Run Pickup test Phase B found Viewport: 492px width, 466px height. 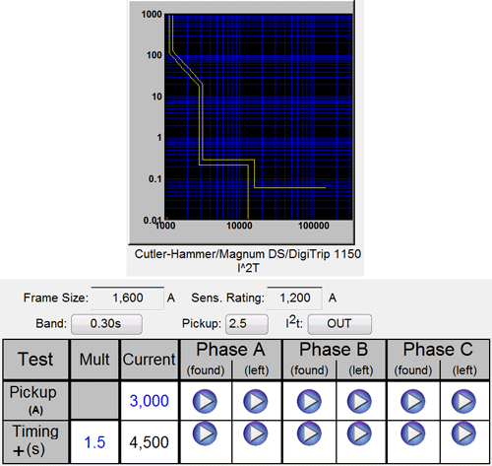click(309, 401)
